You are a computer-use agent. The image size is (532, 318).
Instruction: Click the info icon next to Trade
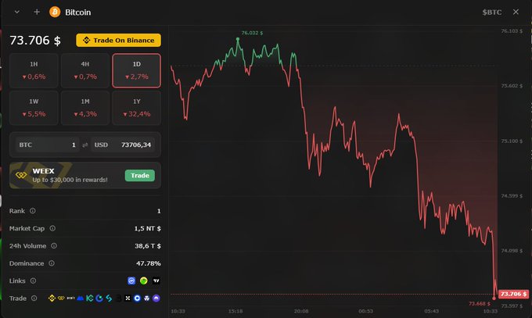(34, 298)
